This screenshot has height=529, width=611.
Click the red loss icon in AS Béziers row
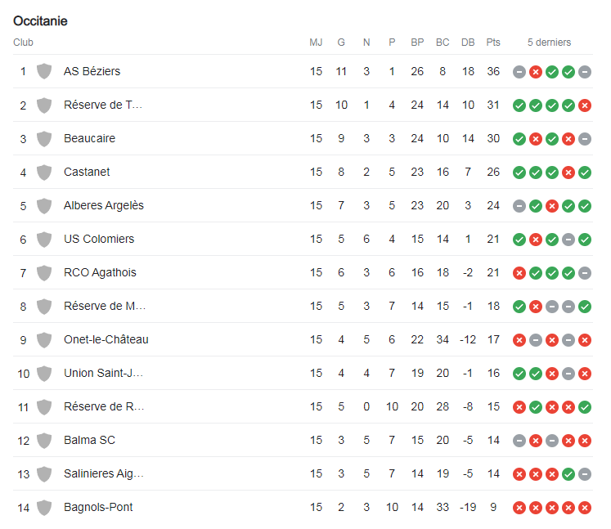pyautogui.click(x=536, y=72)
